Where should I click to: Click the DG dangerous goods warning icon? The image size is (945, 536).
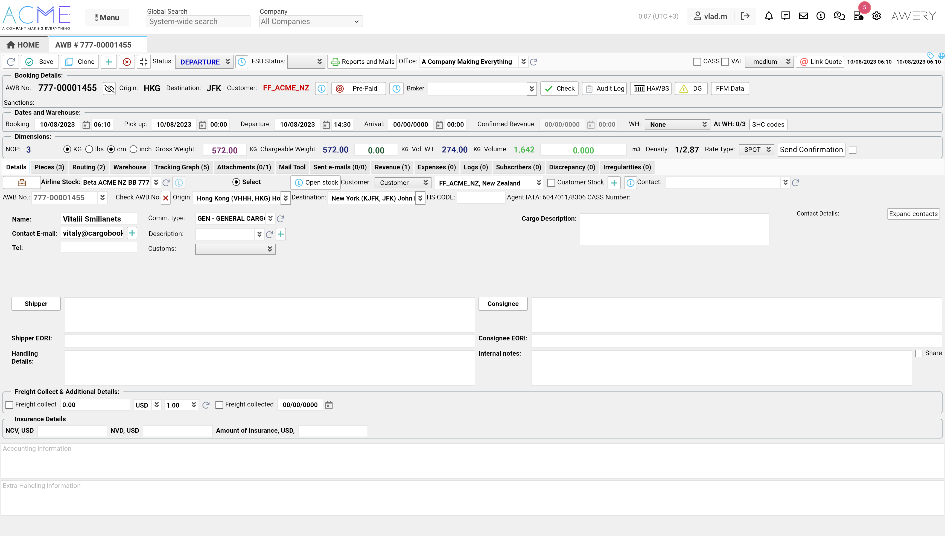684,88
